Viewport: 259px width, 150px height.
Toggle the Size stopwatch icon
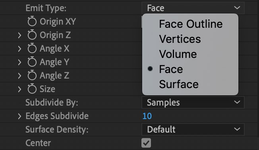click(x=32, y=89)
